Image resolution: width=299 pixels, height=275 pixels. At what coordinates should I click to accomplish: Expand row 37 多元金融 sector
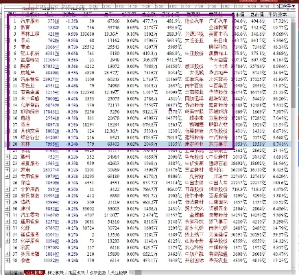point(7,254)
